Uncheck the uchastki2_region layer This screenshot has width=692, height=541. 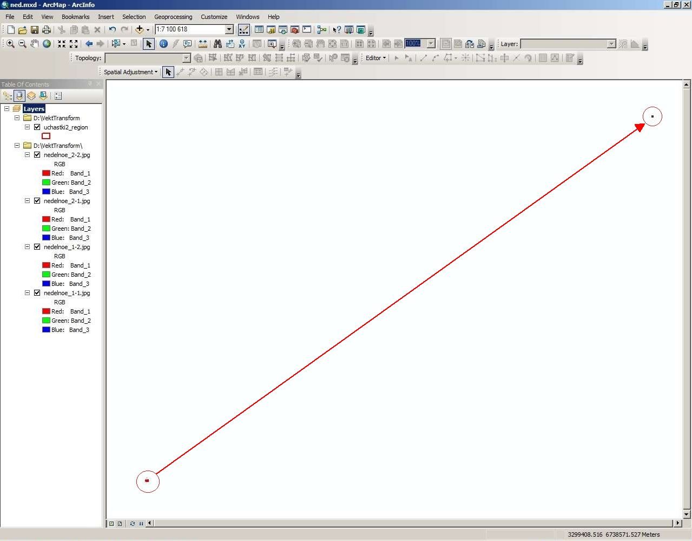(37, 127)
